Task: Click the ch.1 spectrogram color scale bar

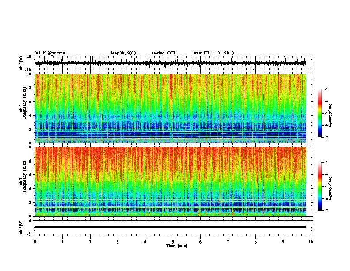Action: [320, 113]
